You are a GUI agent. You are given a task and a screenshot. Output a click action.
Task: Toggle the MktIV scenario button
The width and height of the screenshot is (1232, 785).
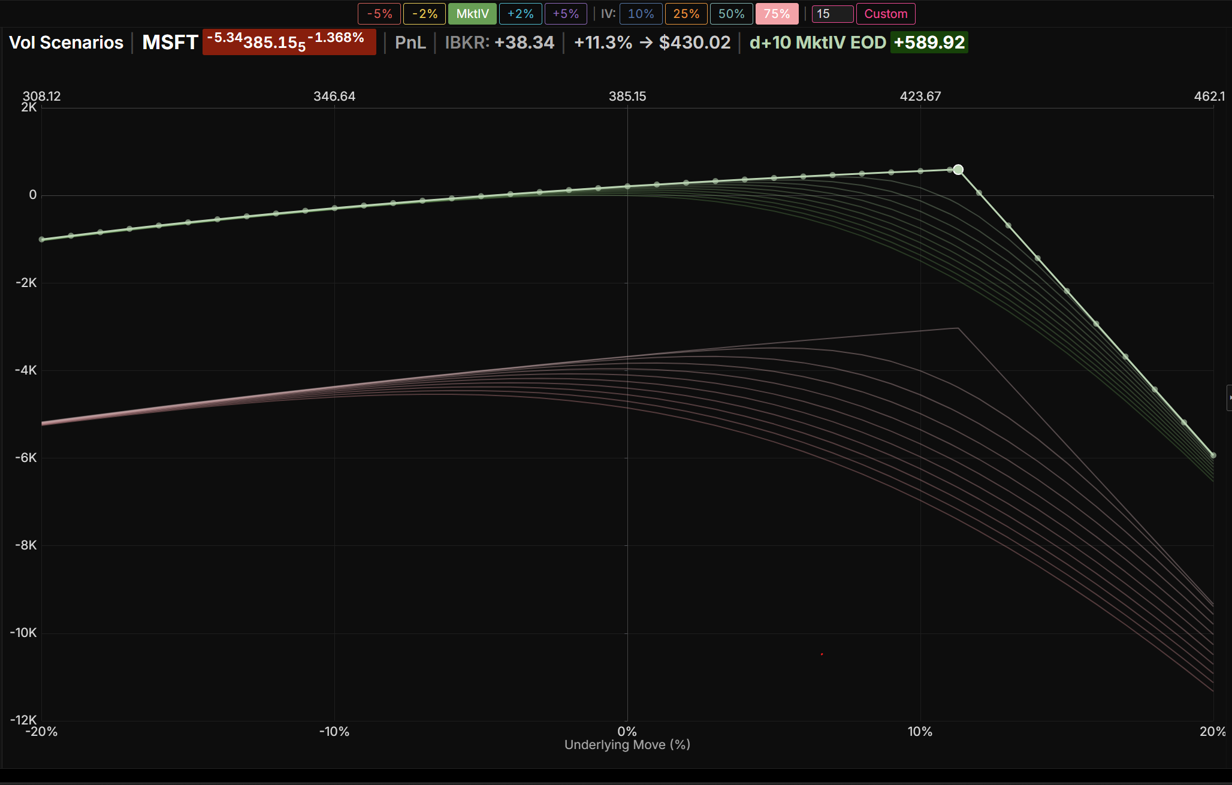[472, 14]
